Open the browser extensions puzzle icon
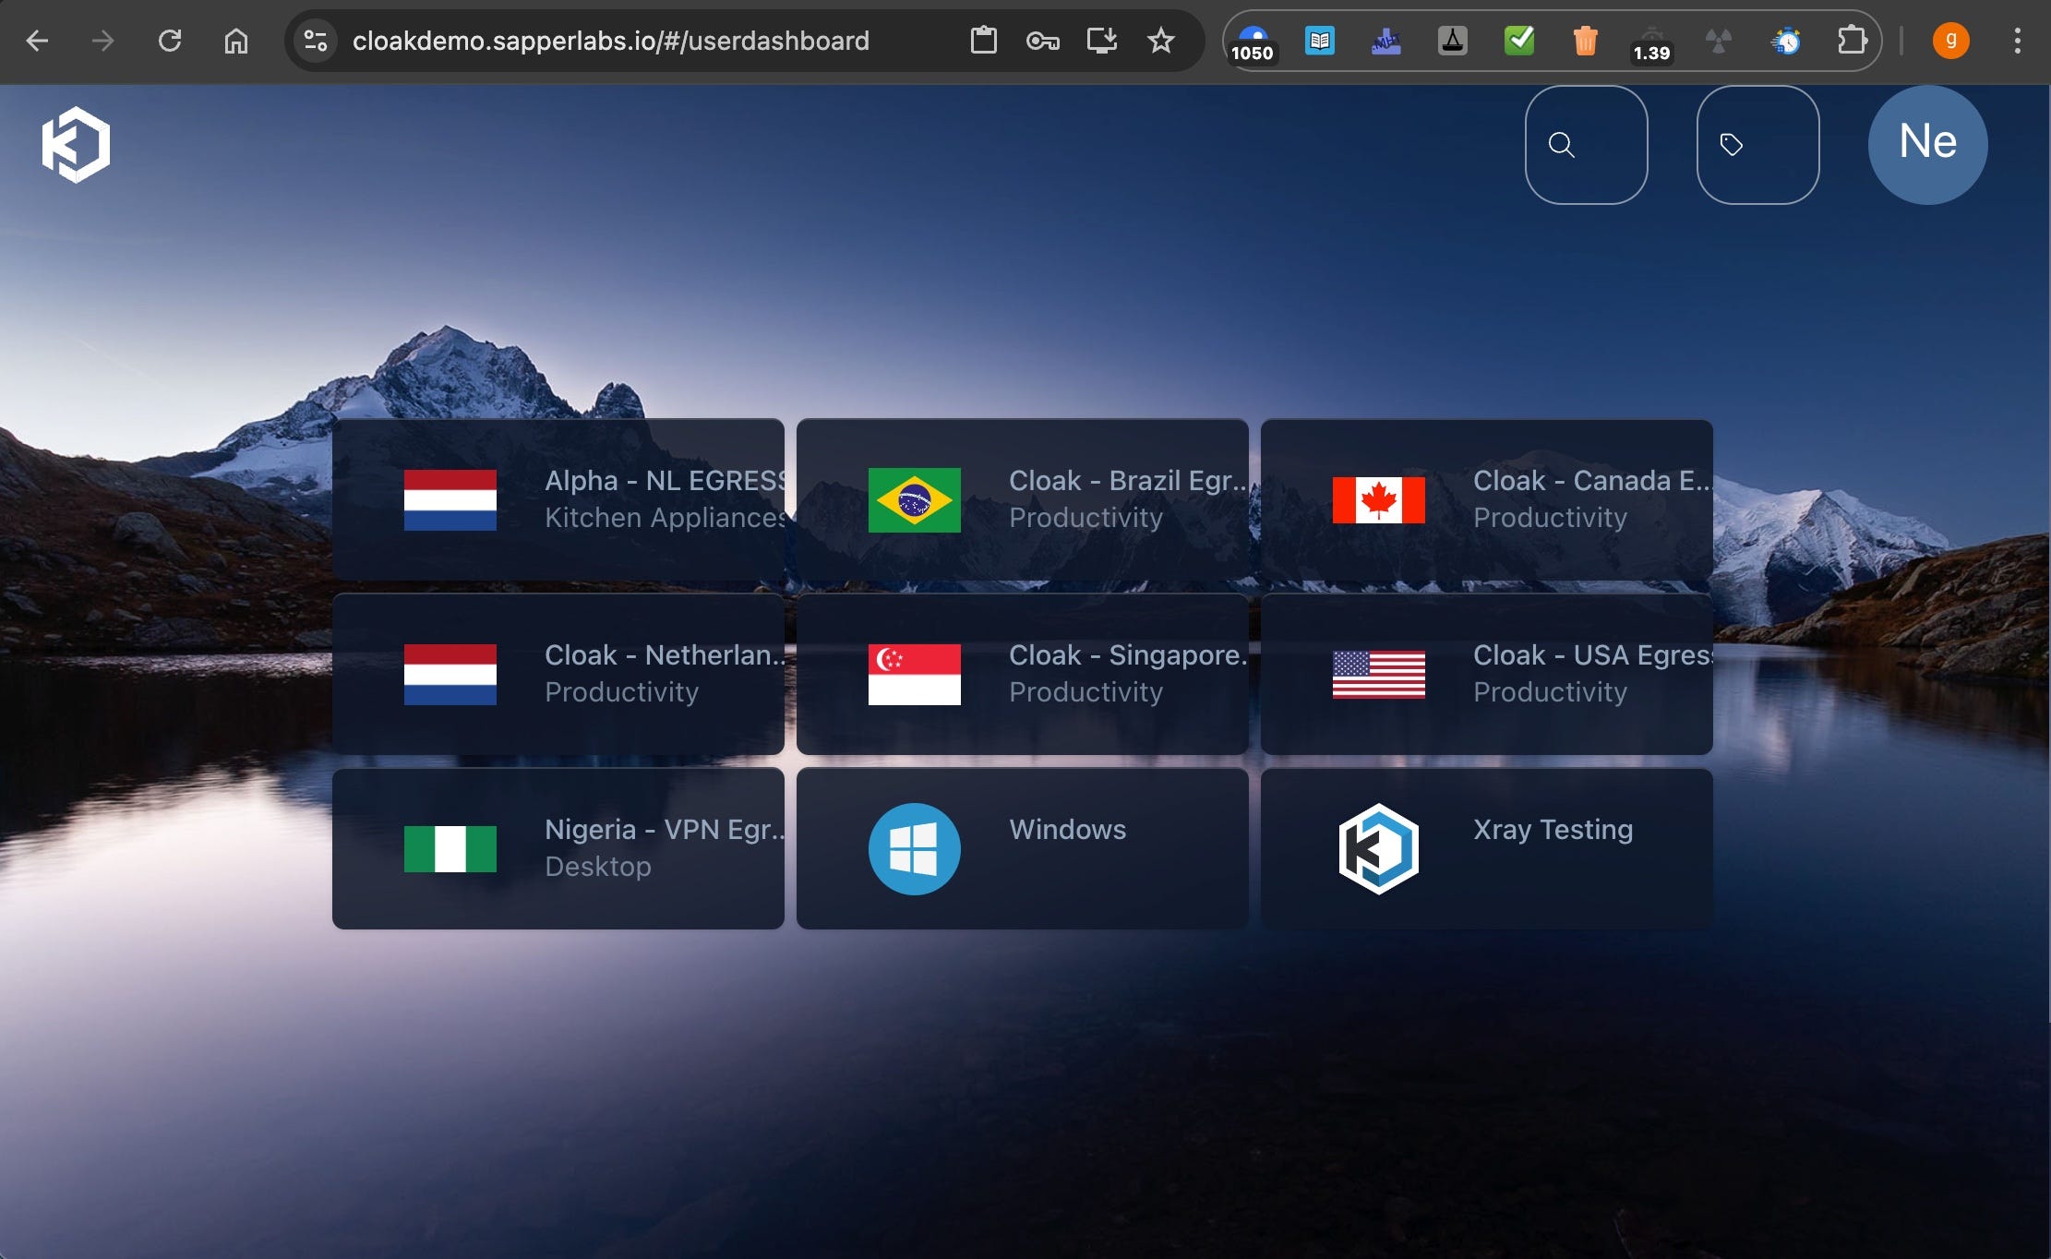The image size is (2051, 1259). (1851, 41)
